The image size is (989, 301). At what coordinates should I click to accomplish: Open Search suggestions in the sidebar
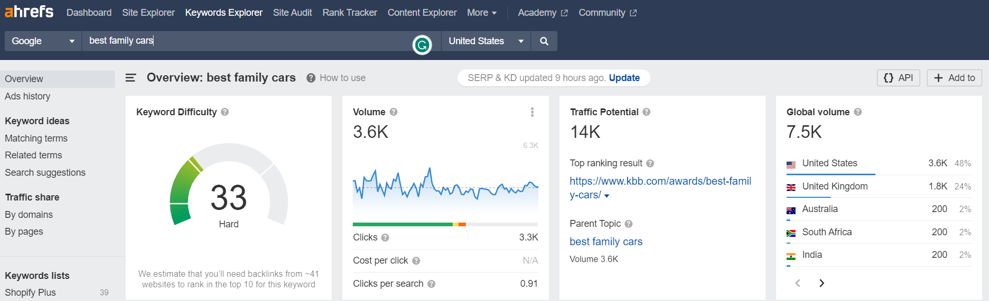[45, 173]
